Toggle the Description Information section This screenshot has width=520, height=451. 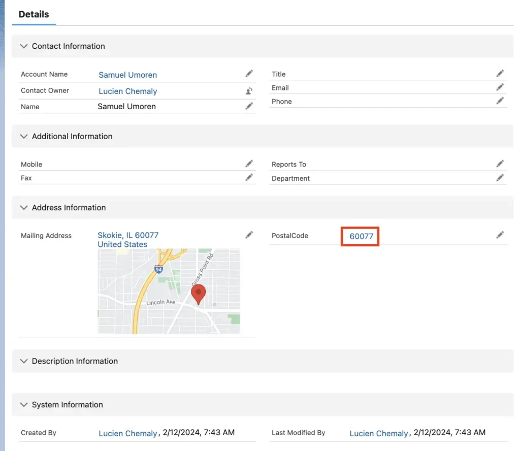pos(23,361)
